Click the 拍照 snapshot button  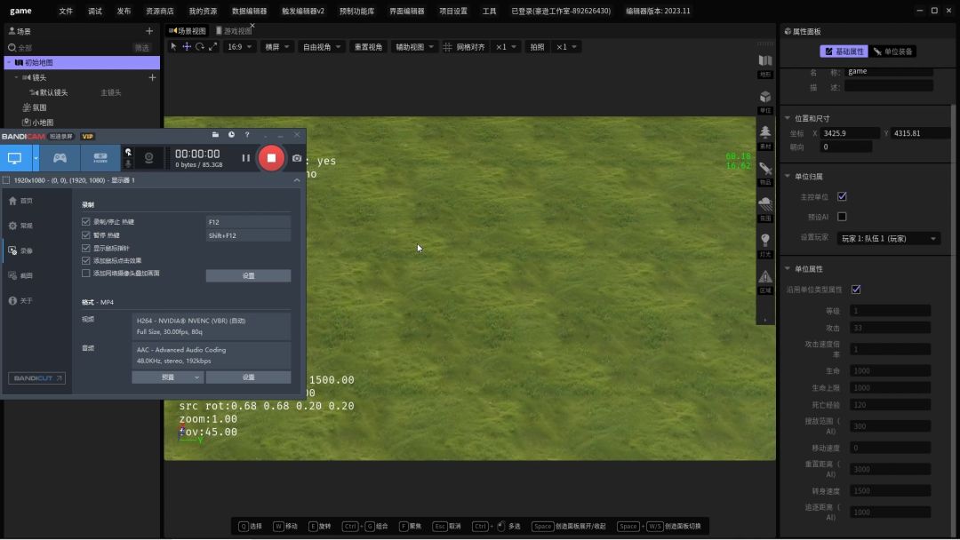[x=537, y=47]
